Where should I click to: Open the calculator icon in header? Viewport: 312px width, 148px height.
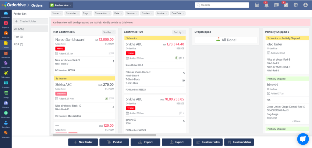257,5
